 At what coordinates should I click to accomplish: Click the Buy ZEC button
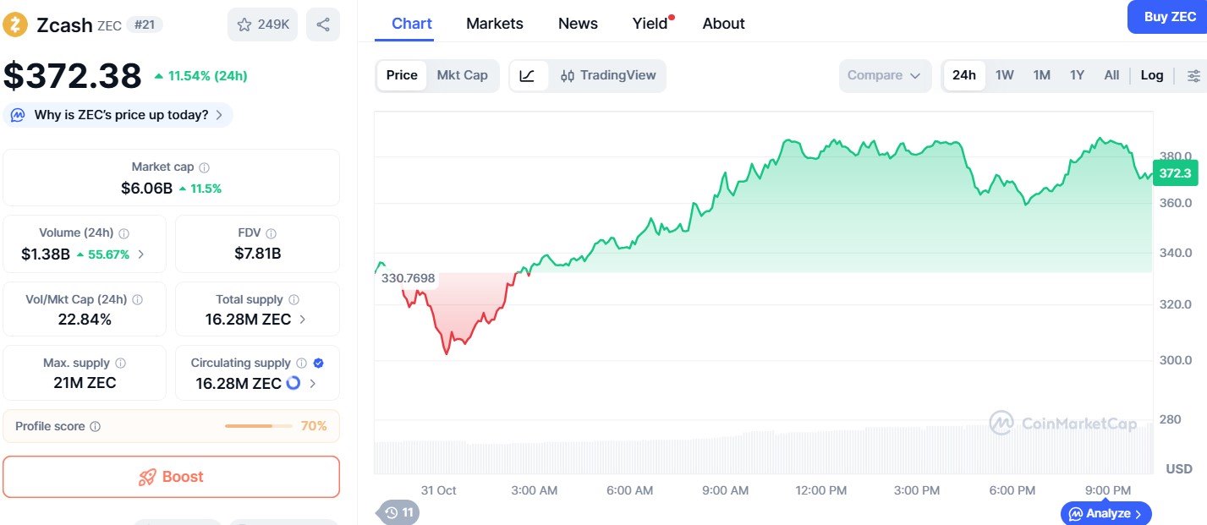[1169, 17]
